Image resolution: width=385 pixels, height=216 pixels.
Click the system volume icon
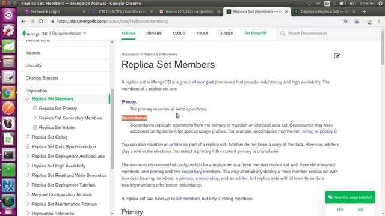pyautogui.click(x=352, y=4)
